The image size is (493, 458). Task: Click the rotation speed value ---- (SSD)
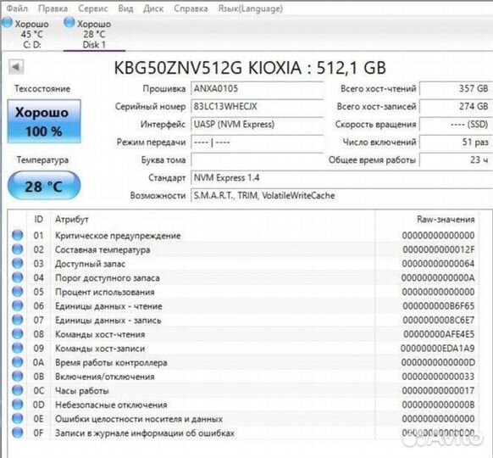(x=456, y=125)
